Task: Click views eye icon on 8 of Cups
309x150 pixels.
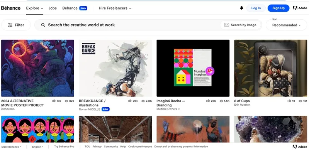Action: point(301,101)
